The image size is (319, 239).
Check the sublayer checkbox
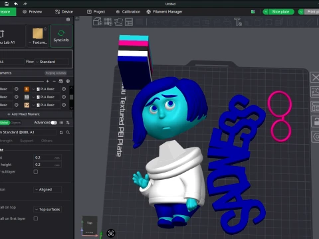[x=36, y=172]
